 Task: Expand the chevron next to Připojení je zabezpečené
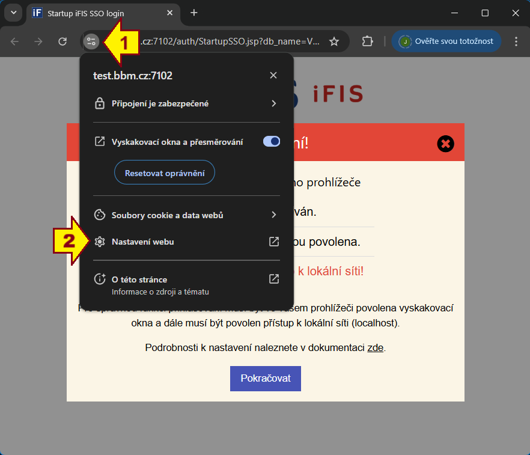[x=274, y=103]
